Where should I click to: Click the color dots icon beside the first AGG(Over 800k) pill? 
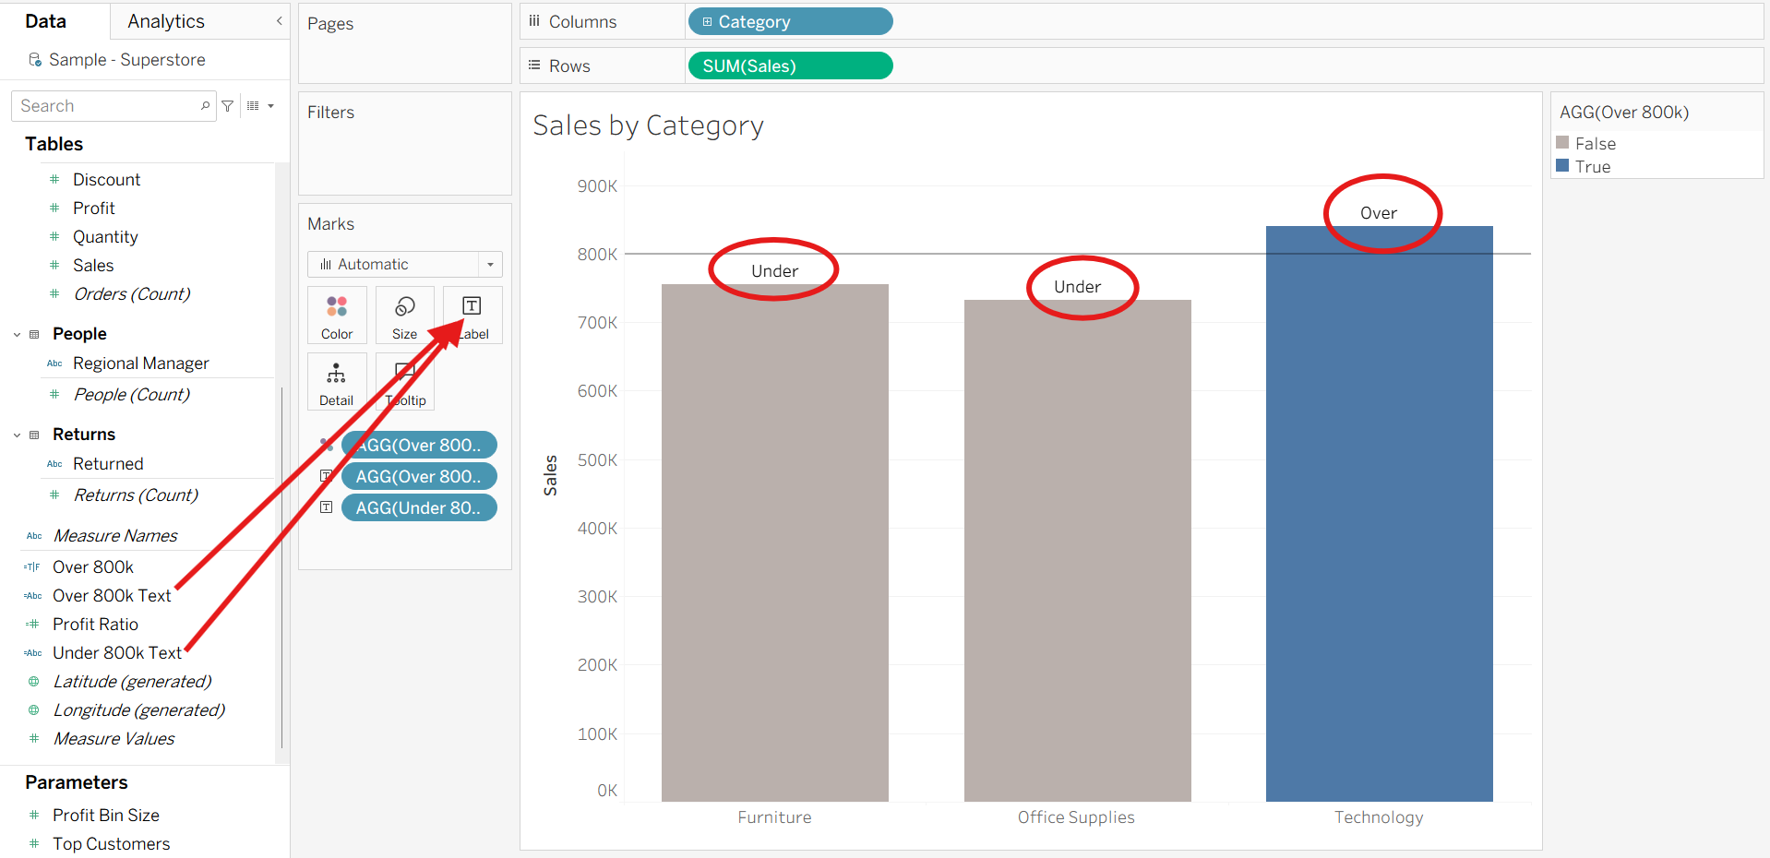pos(326,445)
